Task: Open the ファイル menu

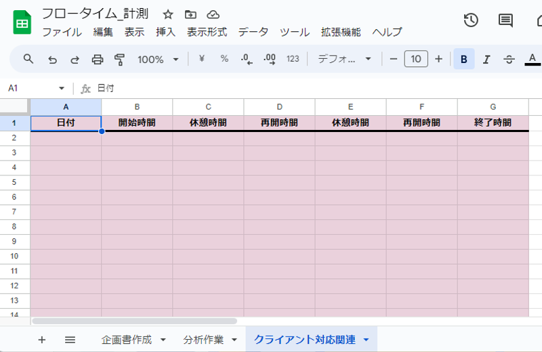Action: [x=62, y=32]
